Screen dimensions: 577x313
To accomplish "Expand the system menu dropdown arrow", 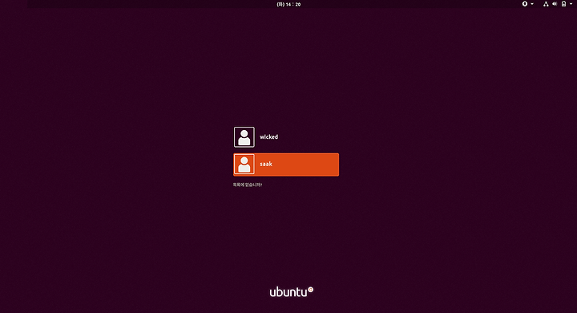I will [571, 4].
